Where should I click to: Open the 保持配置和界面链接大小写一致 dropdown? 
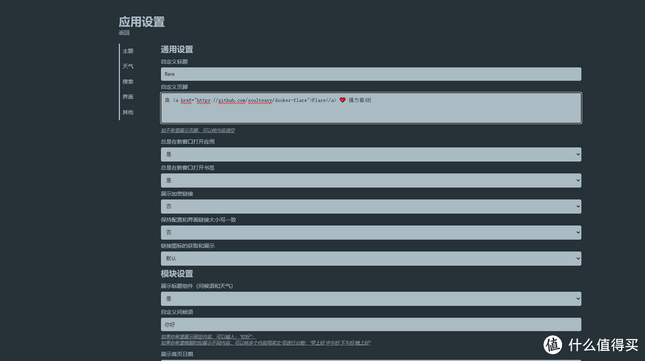[x=370, y=232]
